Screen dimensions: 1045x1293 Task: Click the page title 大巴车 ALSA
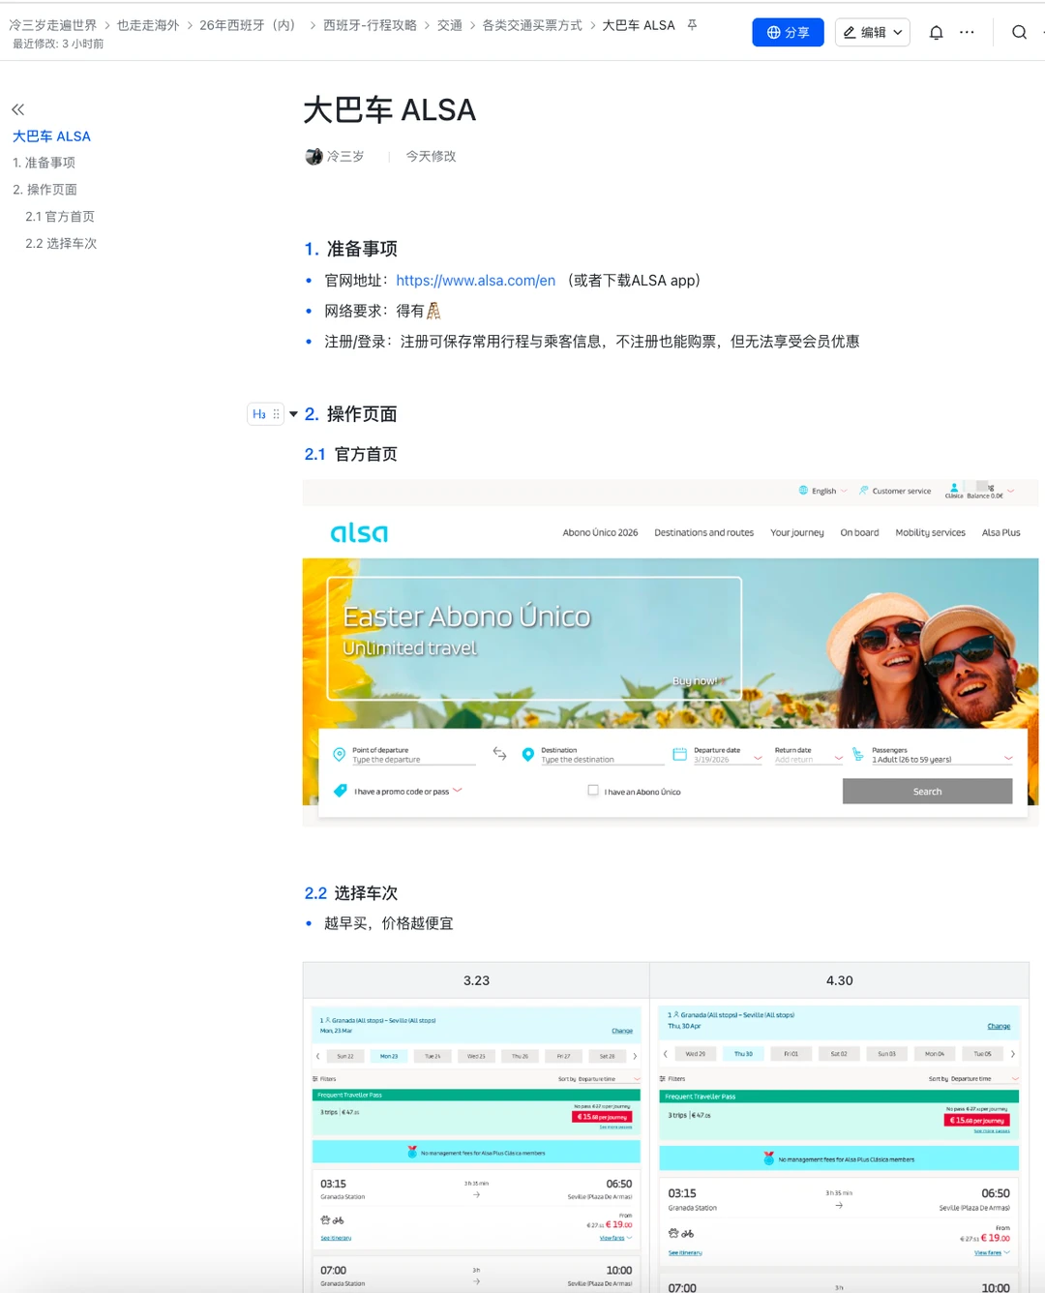point(390,110)
